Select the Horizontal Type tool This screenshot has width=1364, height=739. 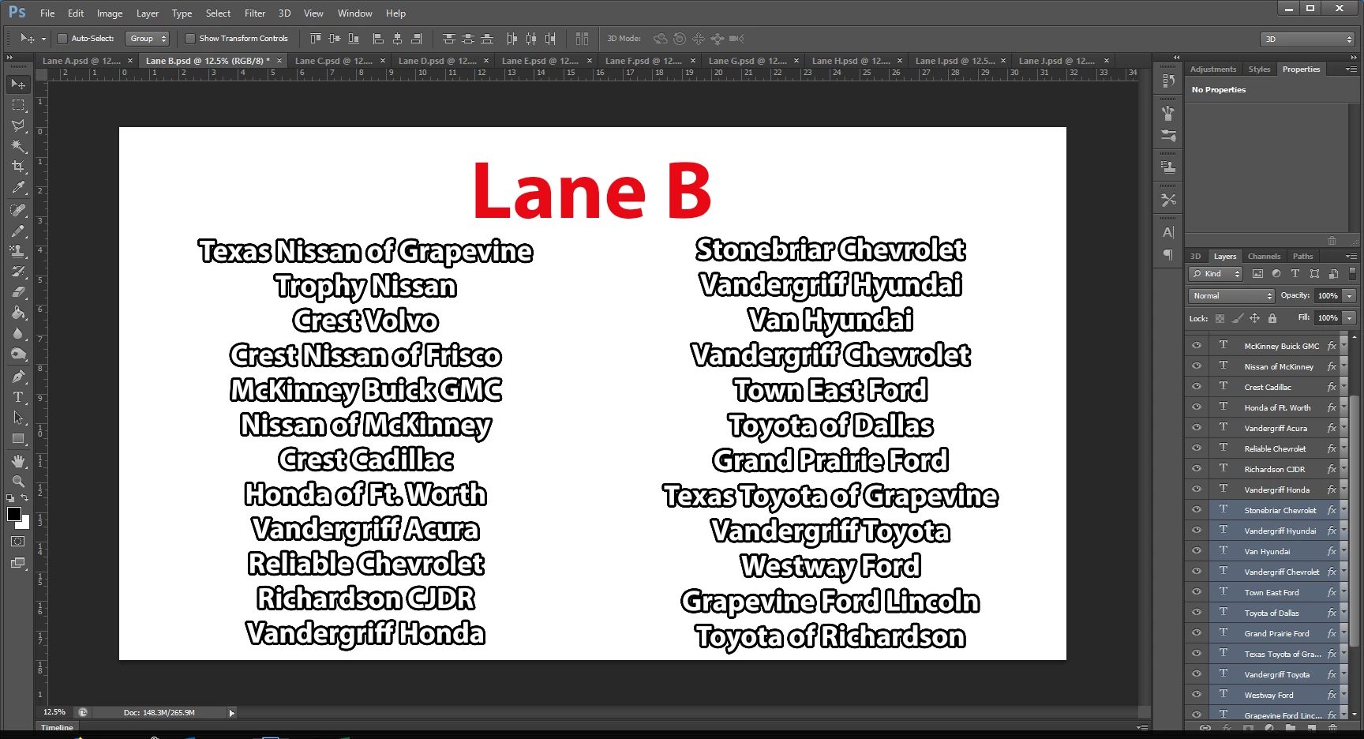coord(18,397)
